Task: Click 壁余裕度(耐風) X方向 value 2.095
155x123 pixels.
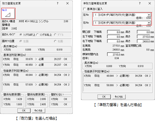Action: pos(43,99)
